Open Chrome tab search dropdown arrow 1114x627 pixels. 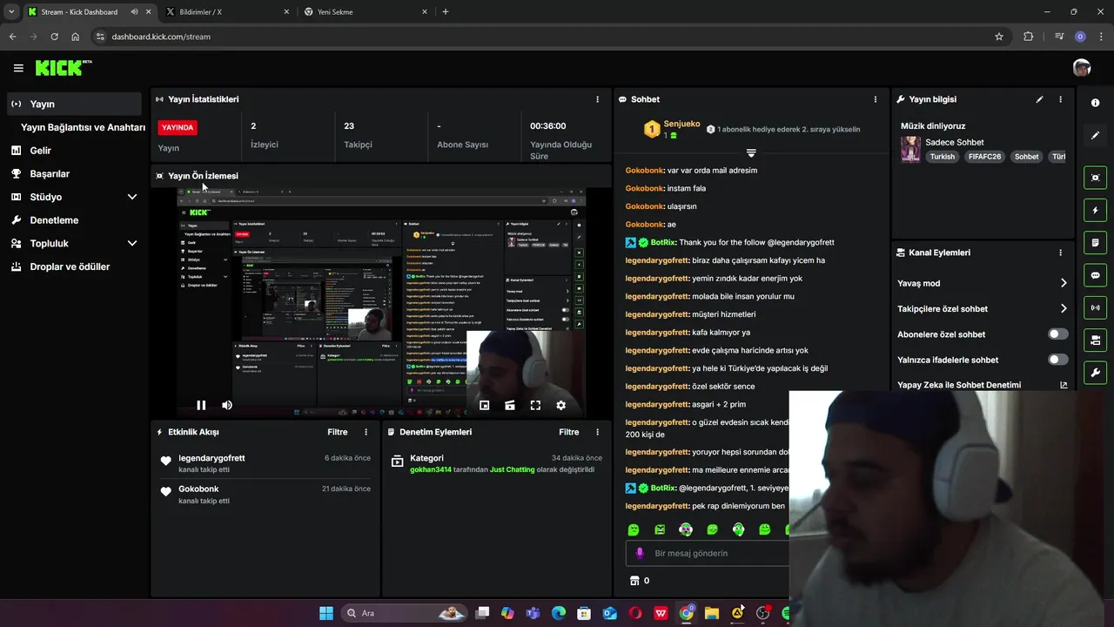click(11, 11)
